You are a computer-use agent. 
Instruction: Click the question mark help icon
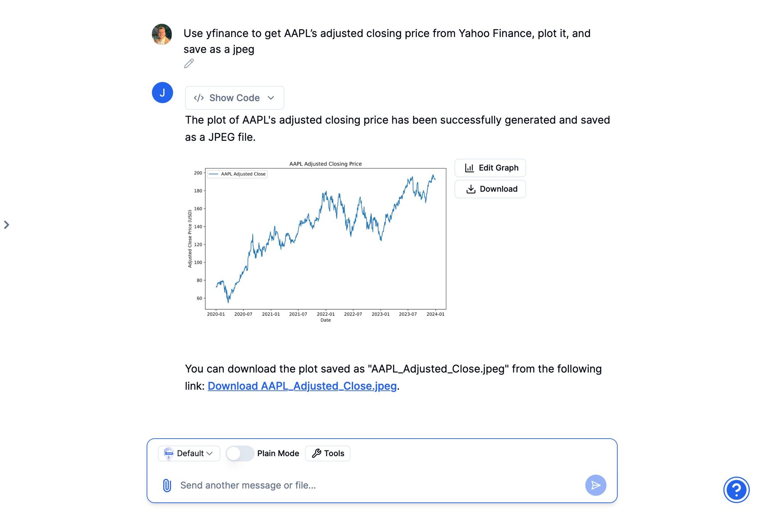click(x=737, y=490)
